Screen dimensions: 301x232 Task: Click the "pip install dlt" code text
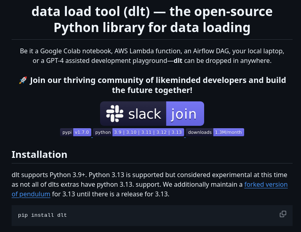click(x=42, y=215)
